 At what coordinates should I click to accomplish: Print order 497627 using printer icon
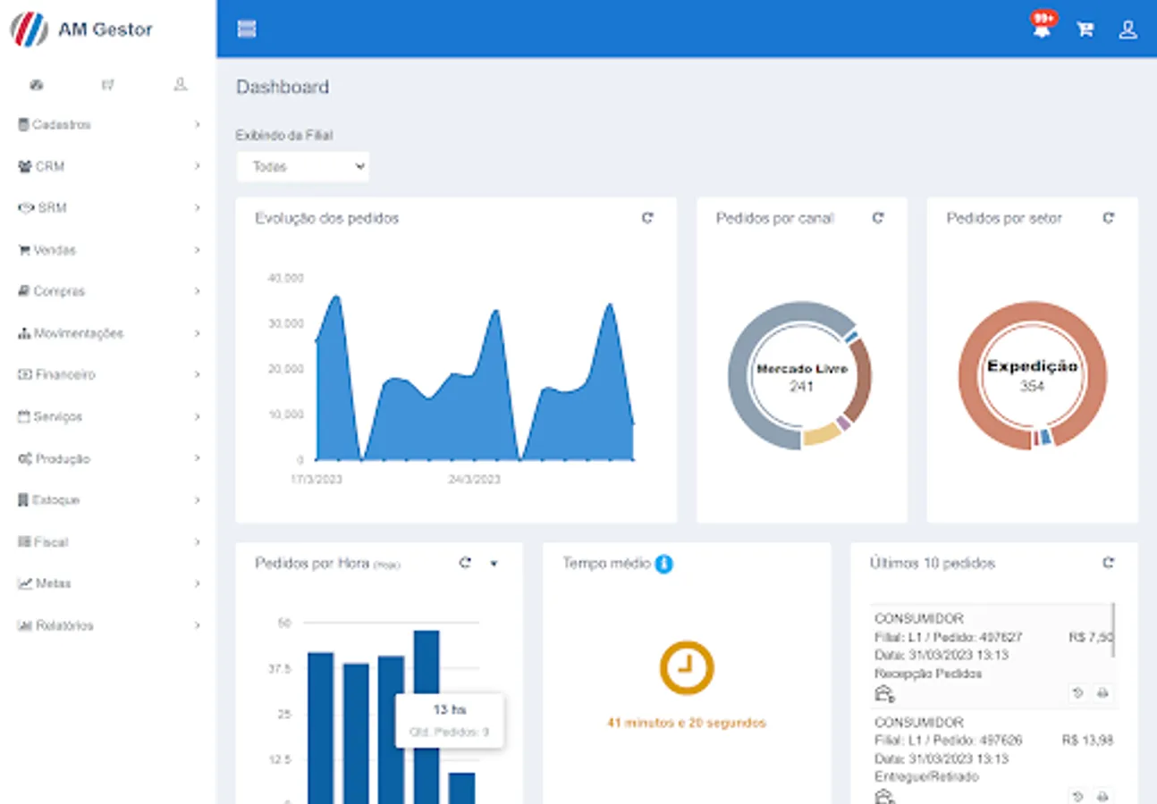coord(1103,693)
